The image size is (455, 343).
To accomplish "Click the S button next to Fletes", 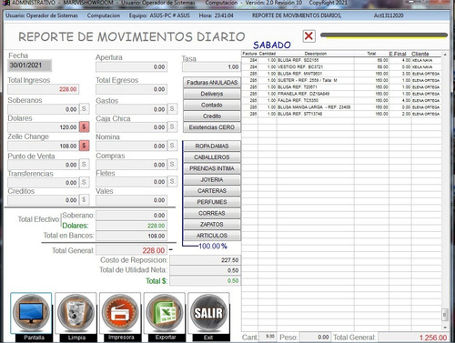I will click(172, 181).
